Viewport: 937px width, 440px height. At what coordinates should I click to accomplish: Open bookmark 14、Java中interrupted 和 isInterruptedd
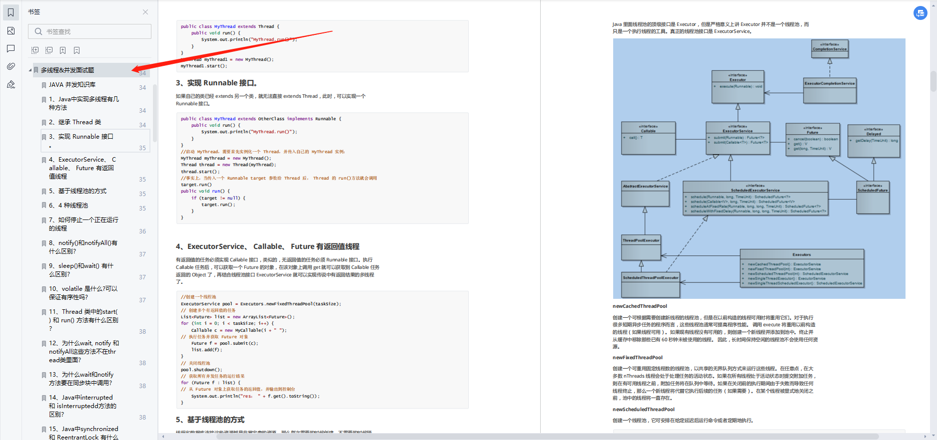pyautogui.click(x=82, y=406)
